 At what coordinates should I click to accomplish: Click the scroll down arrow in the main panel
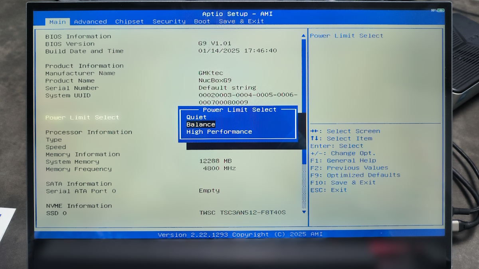point(304,212)
